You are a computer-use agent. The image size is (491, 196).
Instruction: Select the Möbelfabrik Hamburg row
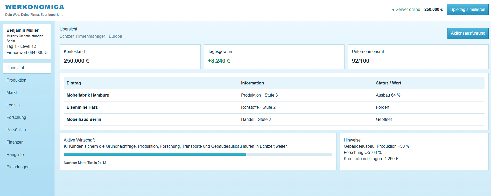[274, 95]
